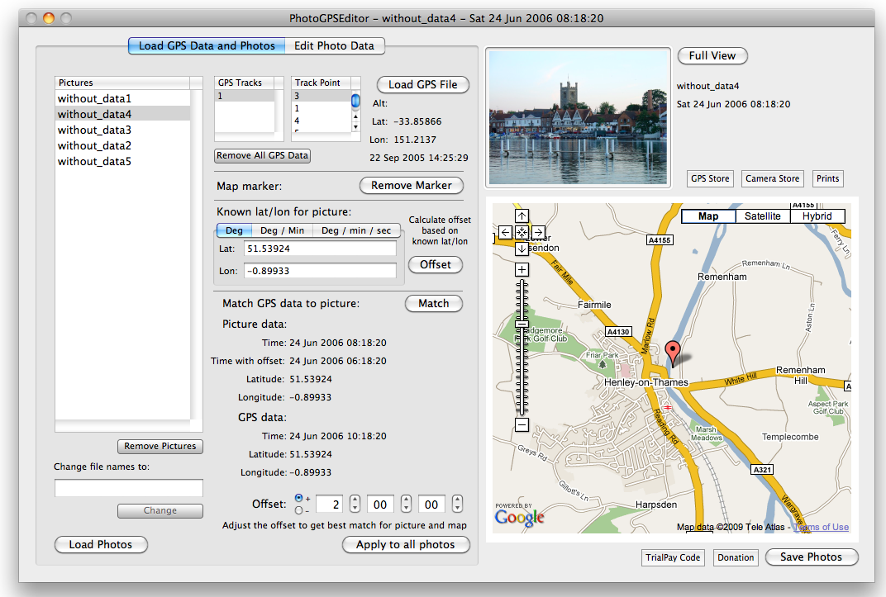Viewport: 886px width, 597px height.
Task: Click the Save Photos button
Action: click(811, 557)
